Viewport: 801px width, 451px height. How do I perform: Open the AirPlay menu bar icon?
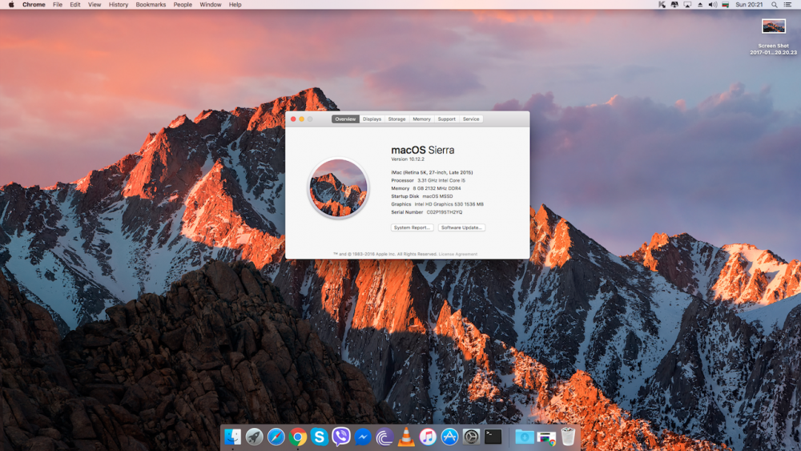687,5
